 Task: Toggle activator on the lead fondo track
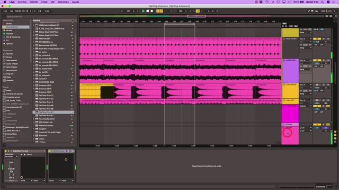(317, 60)
